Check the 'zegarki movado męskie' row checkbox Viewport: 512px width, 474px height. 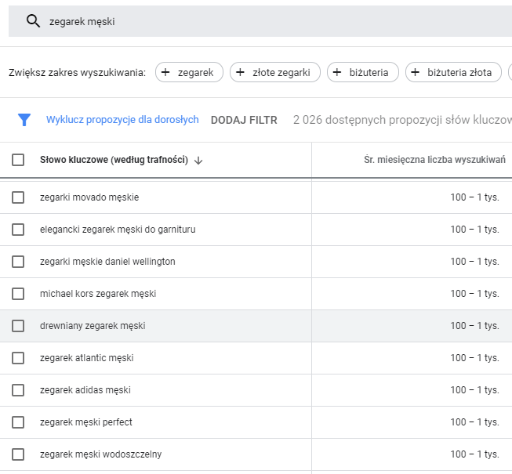click(18, 197)
